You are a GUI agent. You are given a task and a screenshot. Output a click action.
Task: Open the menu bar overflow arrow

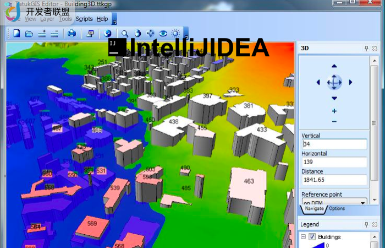[x=114, y=20]
